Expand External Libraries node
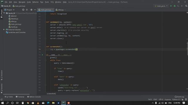188x105 pixels. pos(4,29)
